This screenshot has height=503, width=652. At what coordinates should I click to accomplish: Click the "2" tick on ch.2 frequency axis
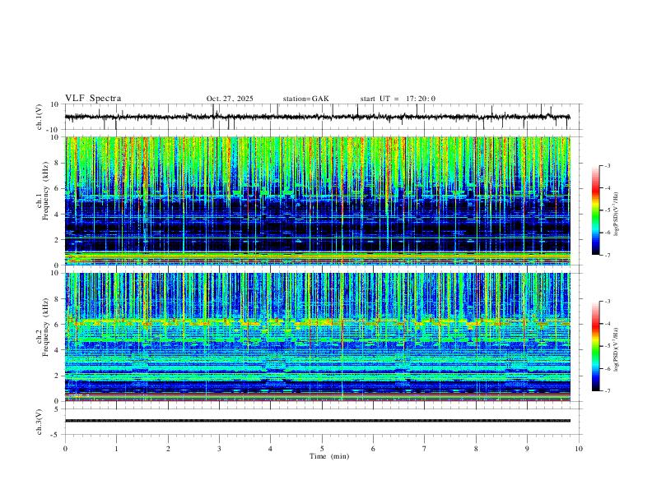point(57,376)
